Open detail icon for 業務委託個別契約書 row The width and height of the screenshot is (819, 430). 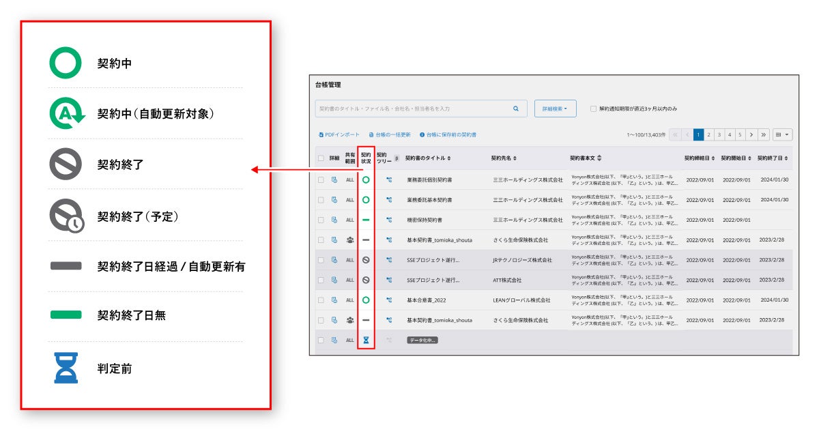(x=334, y=180)
